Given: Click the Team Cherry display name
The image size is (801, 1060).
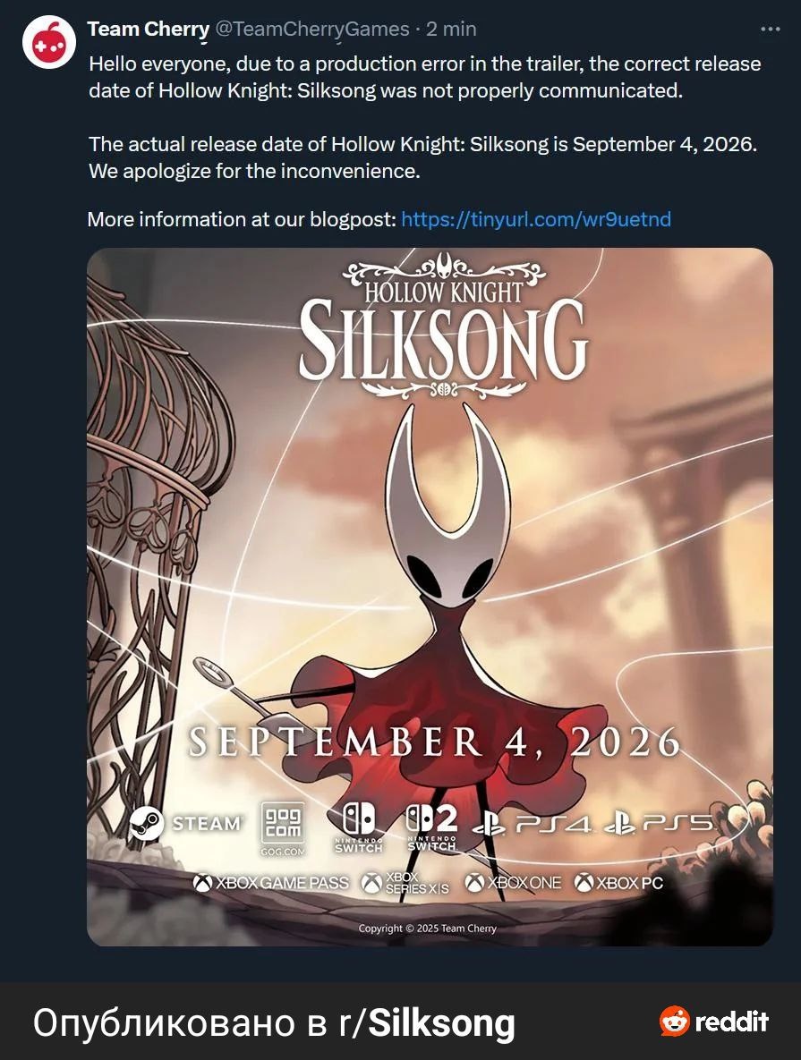Looking at the screenshot, I should click(x=149, y=29).
